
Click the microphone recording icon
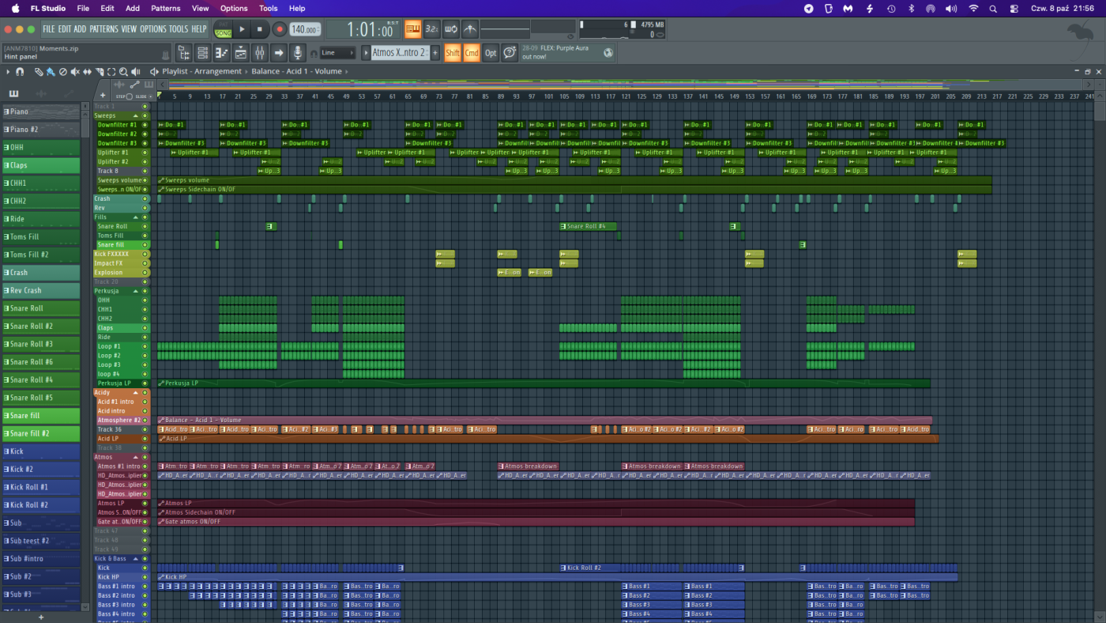point(298,53)
